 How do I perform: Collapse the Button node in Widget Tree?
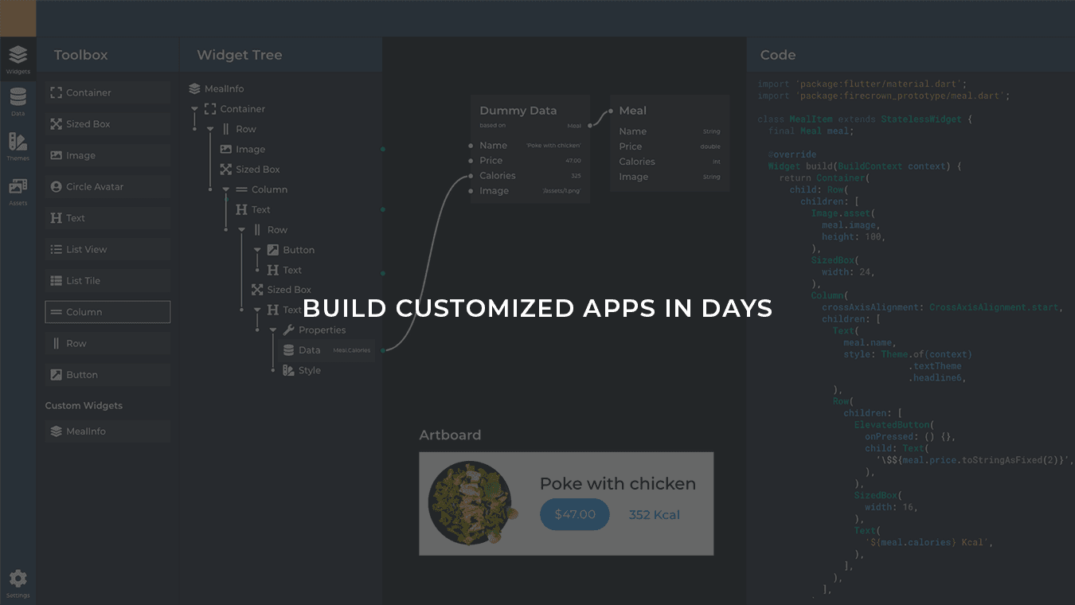point(257,250)
